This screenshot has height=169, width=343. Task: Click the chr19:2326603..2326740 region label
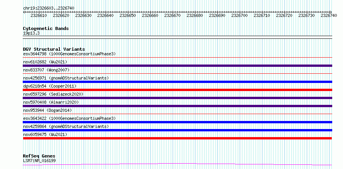click(49, 8)
